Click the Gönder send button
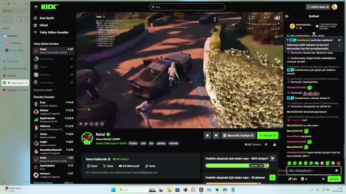The image size is (346, 194). [334, 179]
